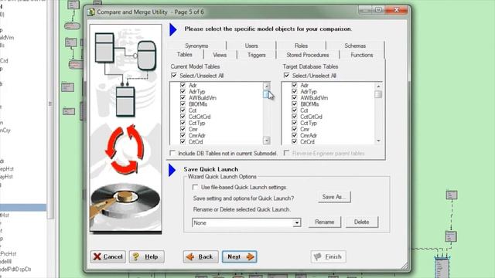Viewport: 495px width, 278px height.
Task: Select the Tables tab
Action: [185, 55]
